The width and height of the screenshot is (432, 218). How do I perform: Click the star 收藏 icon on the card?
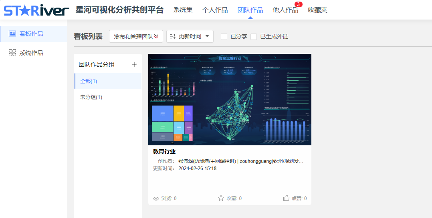[221, 198]
